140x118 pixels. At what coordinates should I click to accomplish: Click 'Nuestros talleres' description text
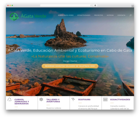pos(54,108)
